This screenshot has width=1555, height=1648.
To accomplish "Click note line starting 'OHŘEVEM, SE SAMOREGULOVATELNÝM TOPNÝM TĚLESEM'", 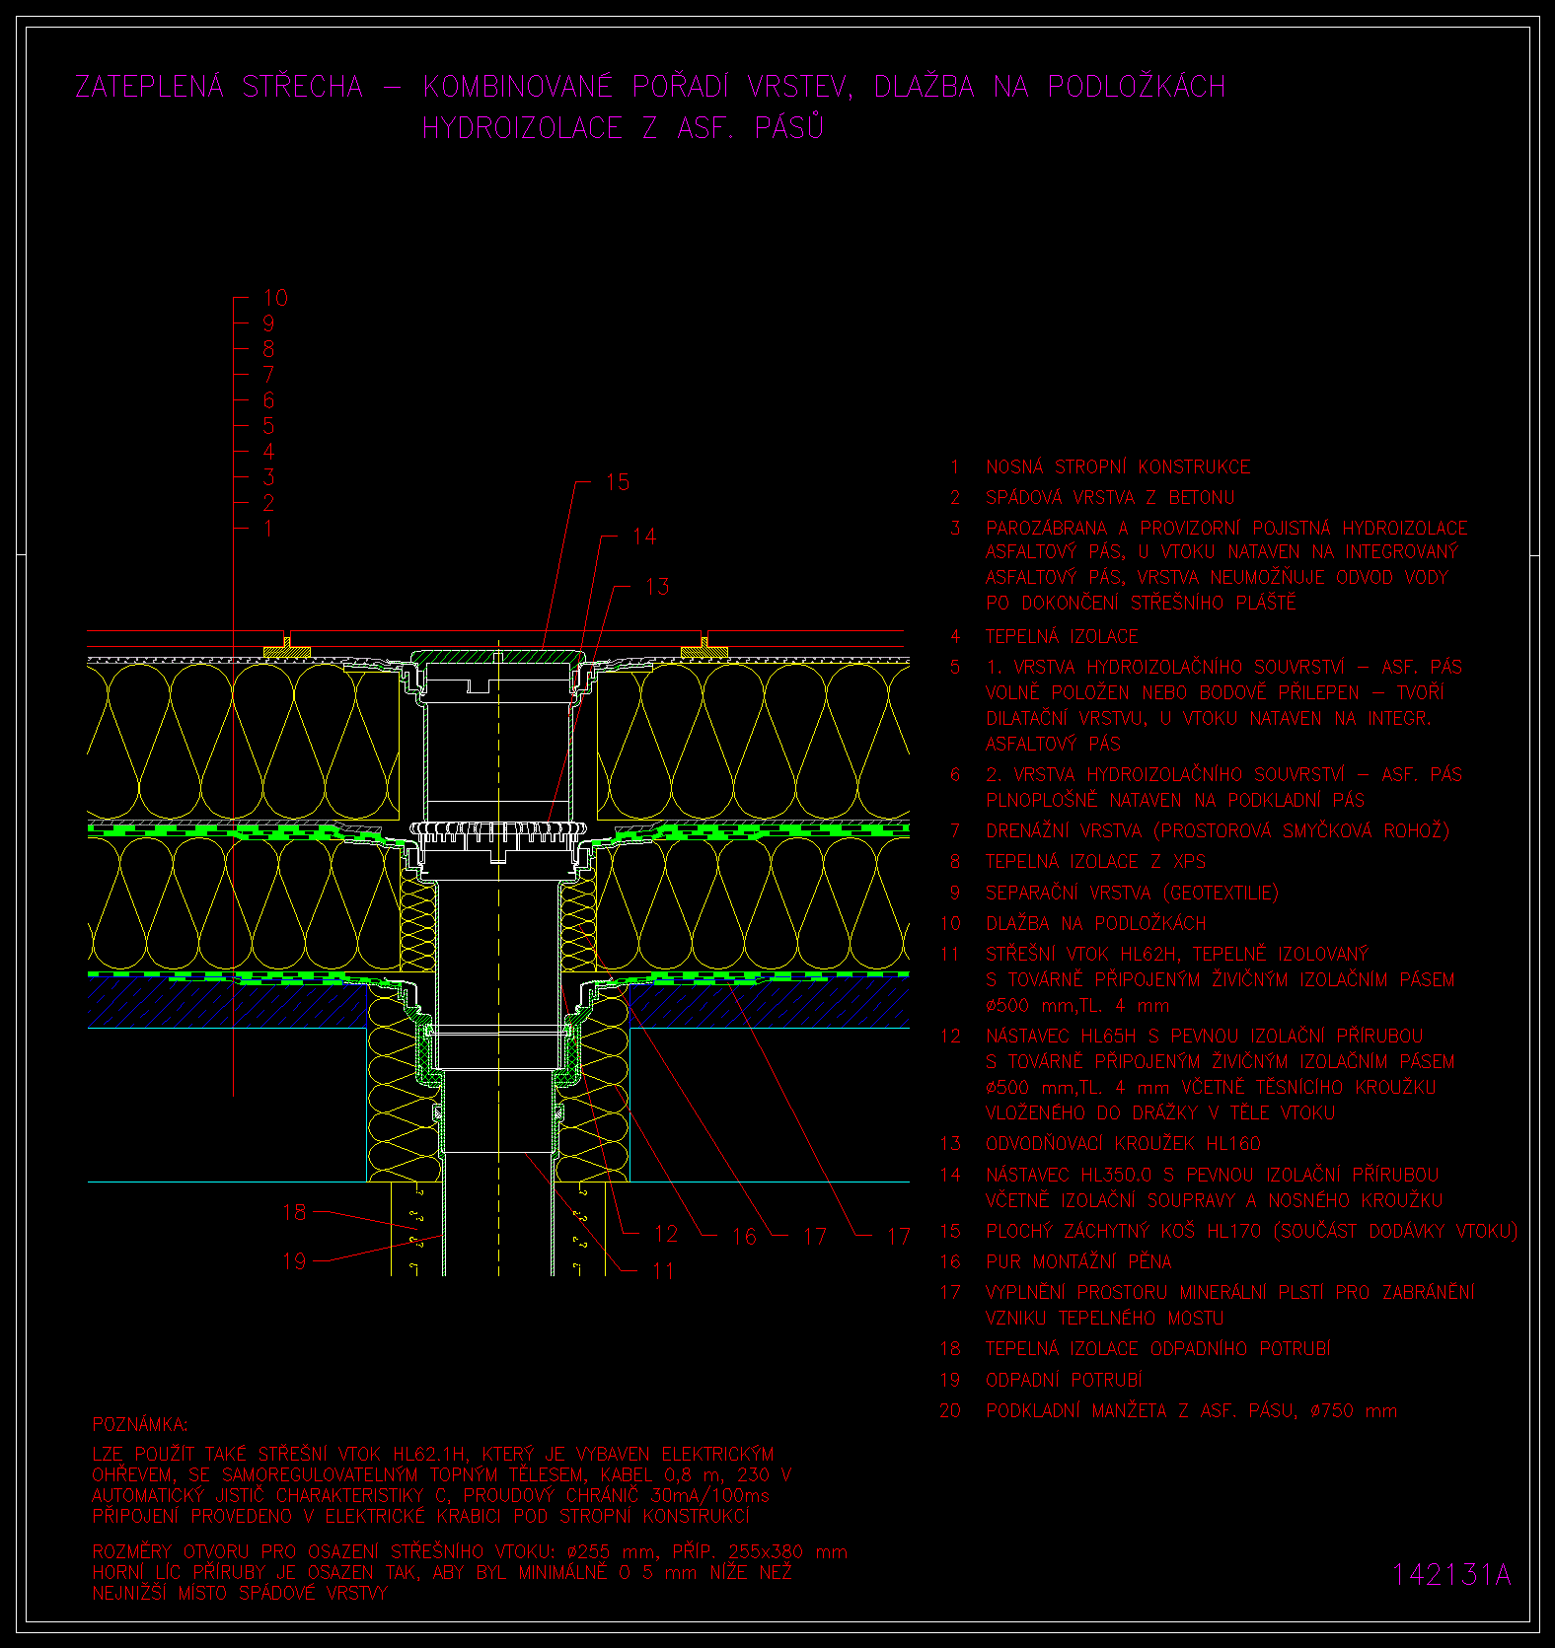I will pyautogui.click(x=441, y=1474).
